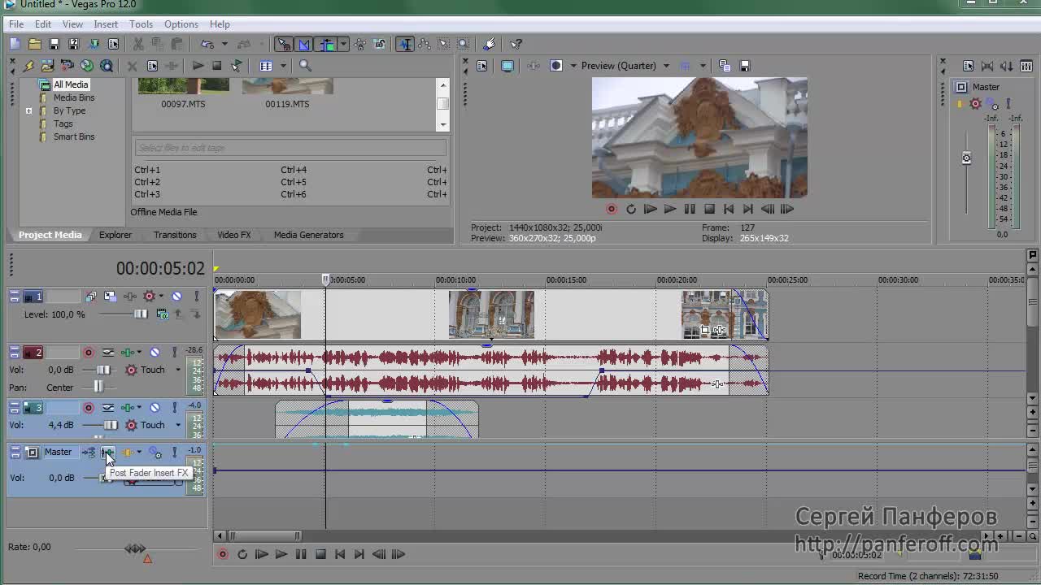This screenshot has width=1041, height=585.
Task: Click Play From Start in the preview transport
Action: [x=650, y=209]
